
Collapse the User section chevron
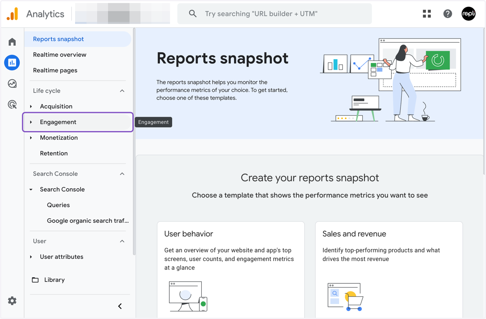[x=122, y=241]
